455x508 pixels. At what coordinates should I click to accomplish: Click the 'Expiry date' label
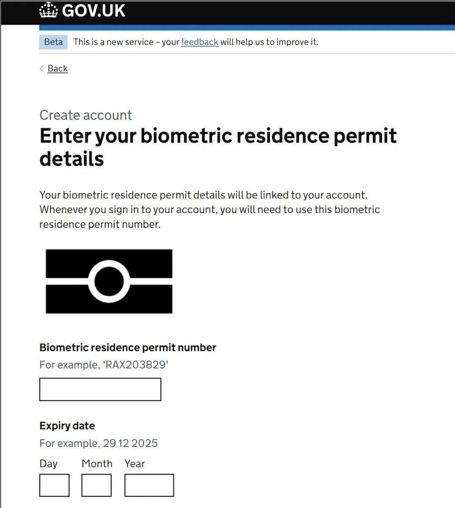point(67,426)
